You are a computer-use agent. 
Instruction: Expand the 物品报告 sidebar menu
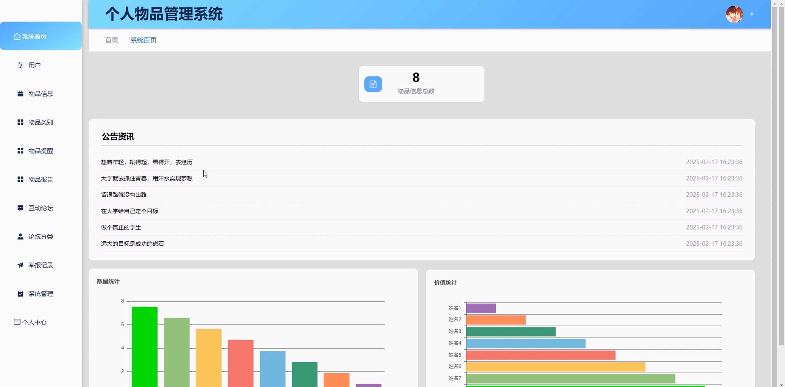click(41, 180)
